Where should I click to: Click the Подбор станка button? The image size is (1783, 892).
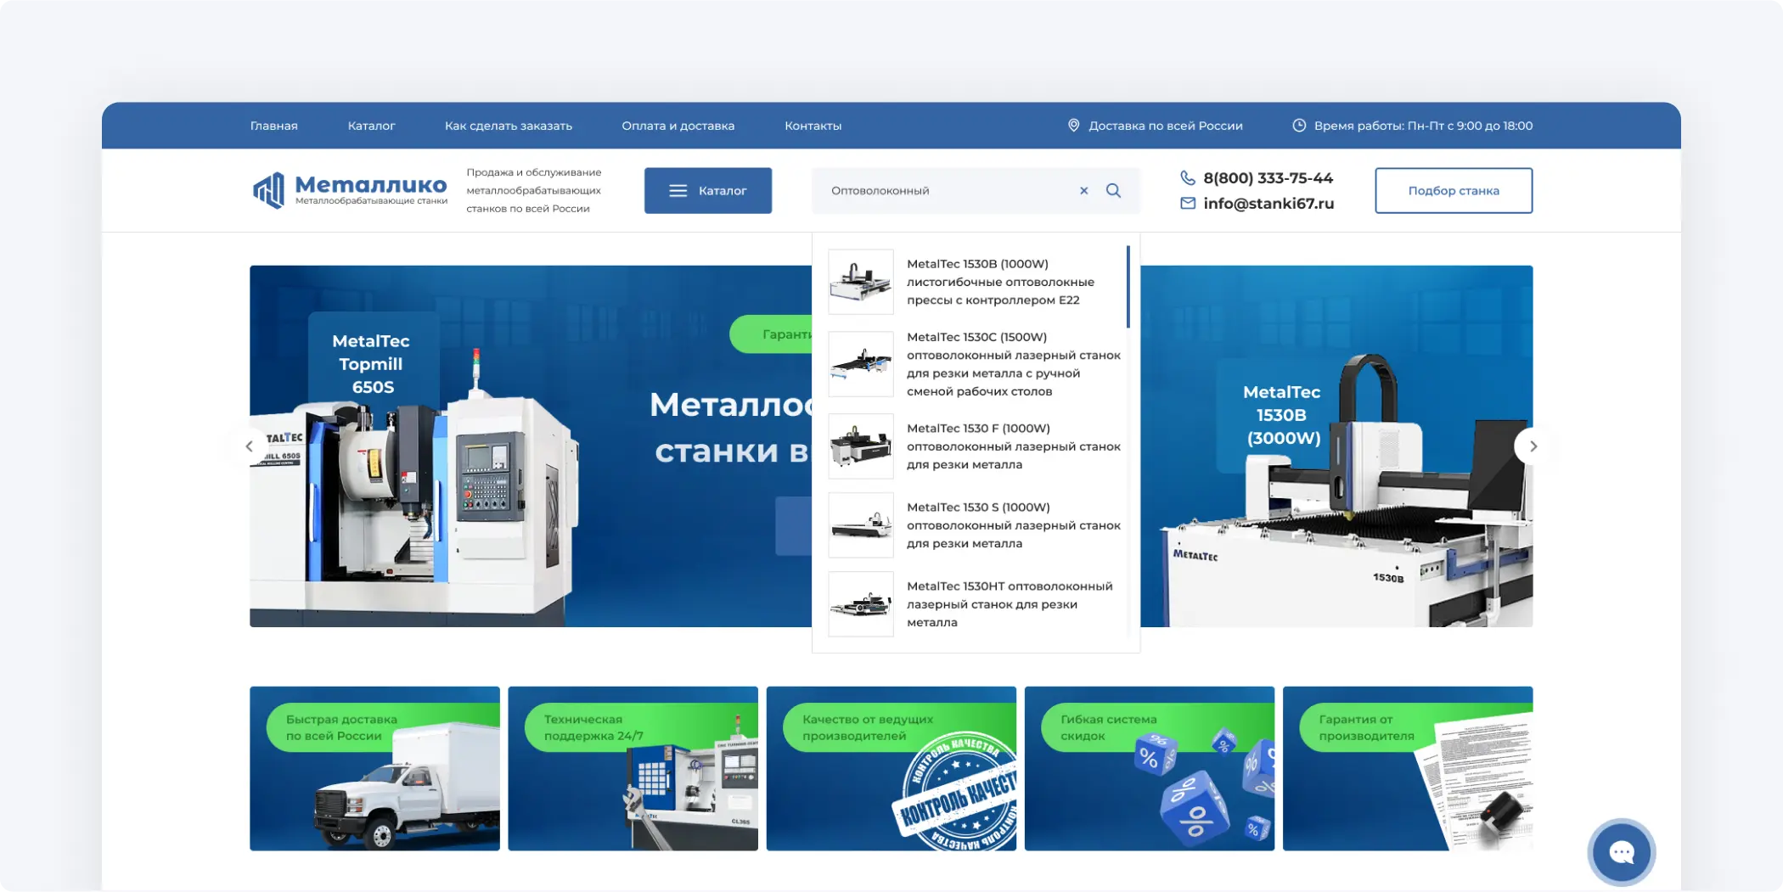1453,190
